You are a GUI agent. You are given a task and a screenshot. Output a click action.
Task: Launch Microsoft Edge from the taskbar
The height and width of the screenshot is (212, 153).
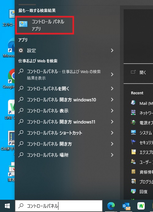[x=111, y=206]
